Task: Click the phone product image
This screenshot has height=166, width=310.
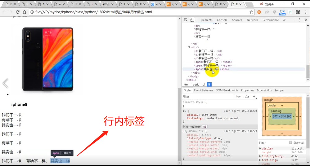Action: [x=48, y=59]
